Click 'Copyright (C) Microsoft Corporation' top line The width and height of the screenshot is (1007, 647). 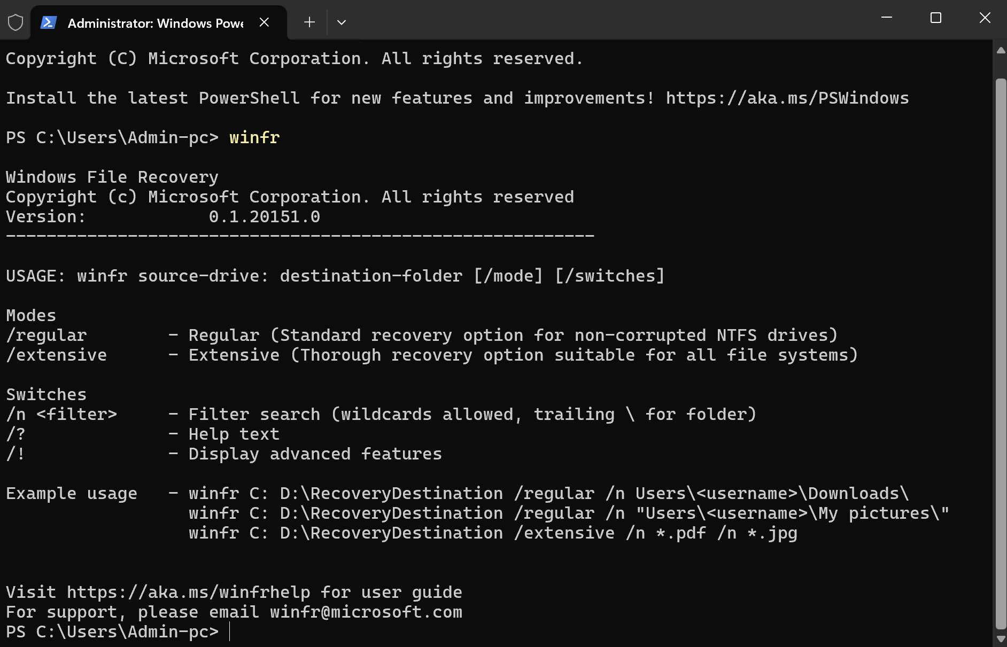click(295, 59)
